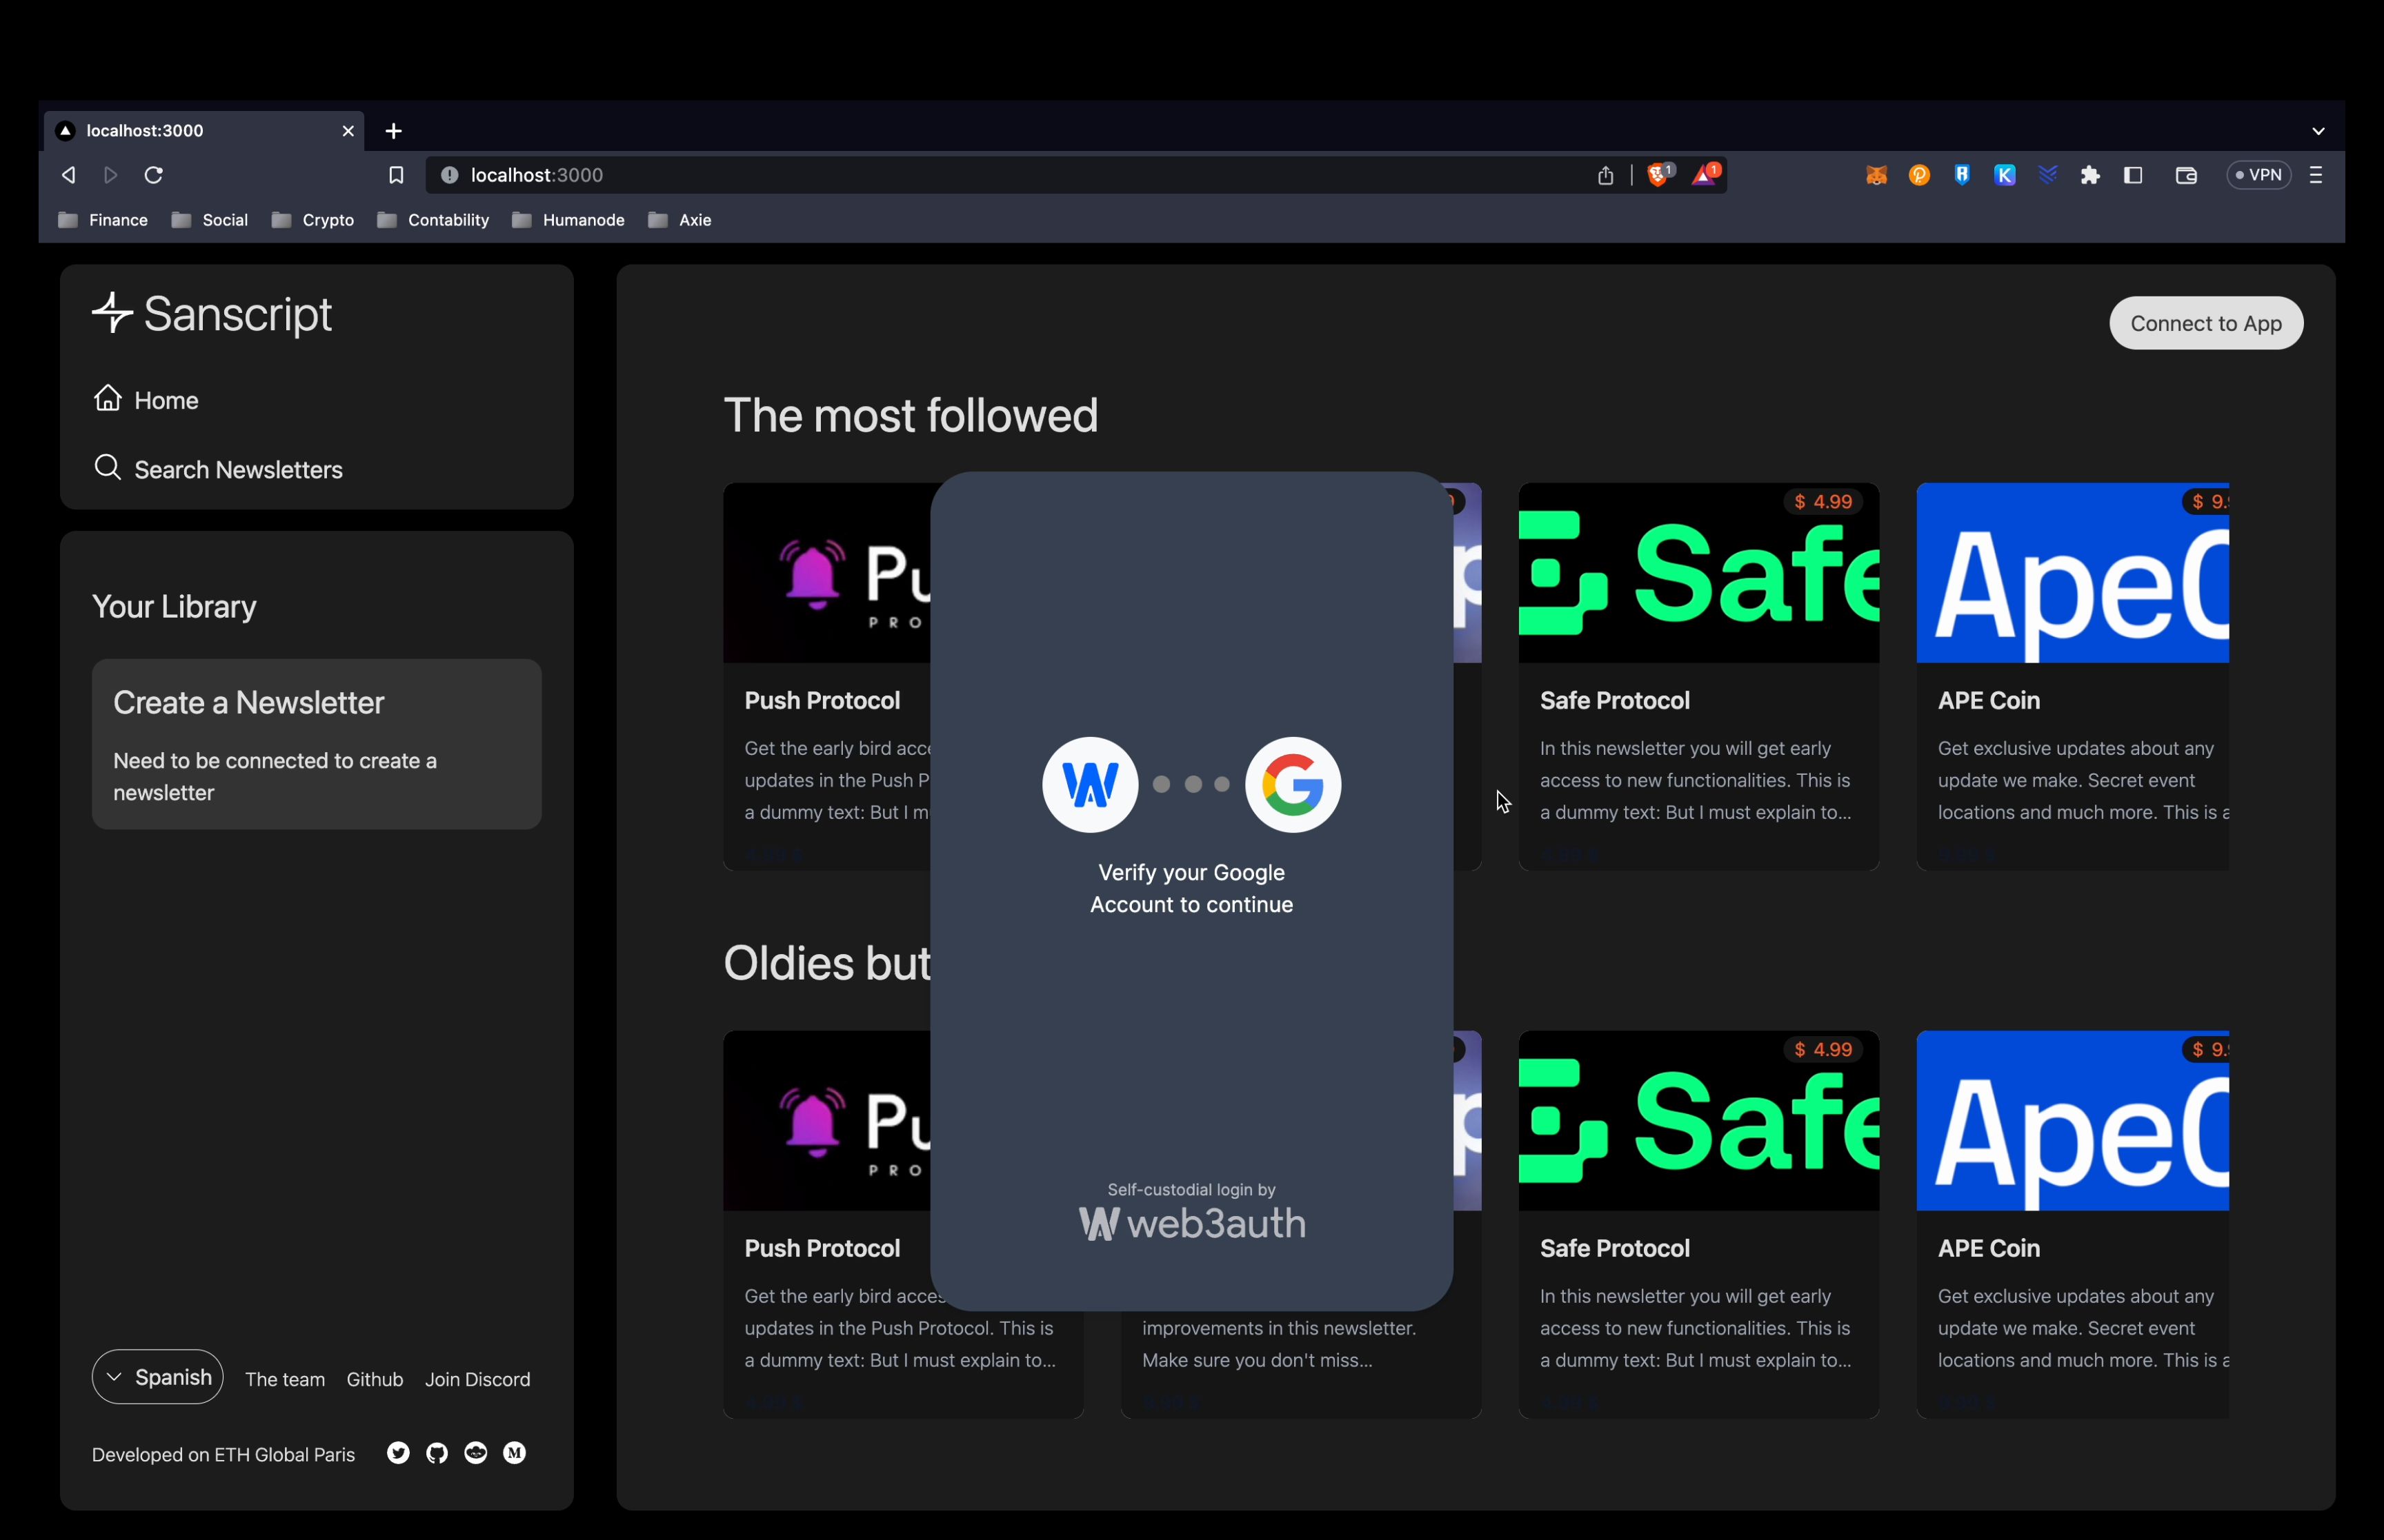Click the web3auth W logo in the modal

coord(1089,785)
